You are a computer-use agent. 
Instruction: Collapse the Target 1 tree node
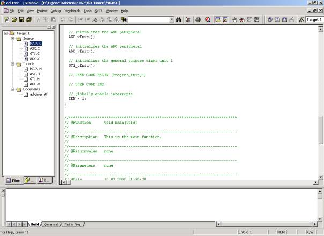point(6,33)
